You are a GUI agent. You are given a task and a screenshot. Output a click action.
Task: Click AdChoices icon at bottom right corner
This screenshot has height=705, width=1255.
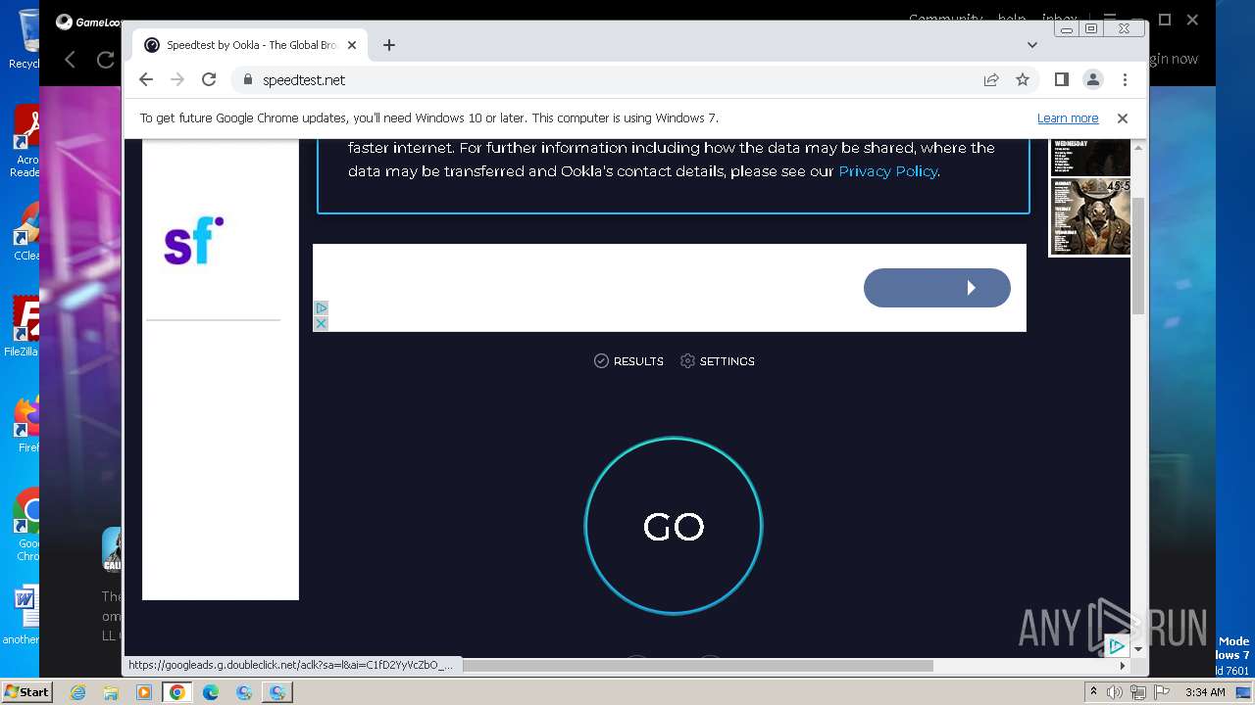pos(1117,646)
